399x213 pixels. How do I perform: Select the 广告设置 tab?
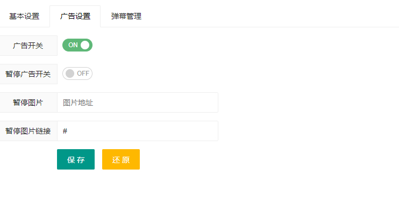click(75, 16)
